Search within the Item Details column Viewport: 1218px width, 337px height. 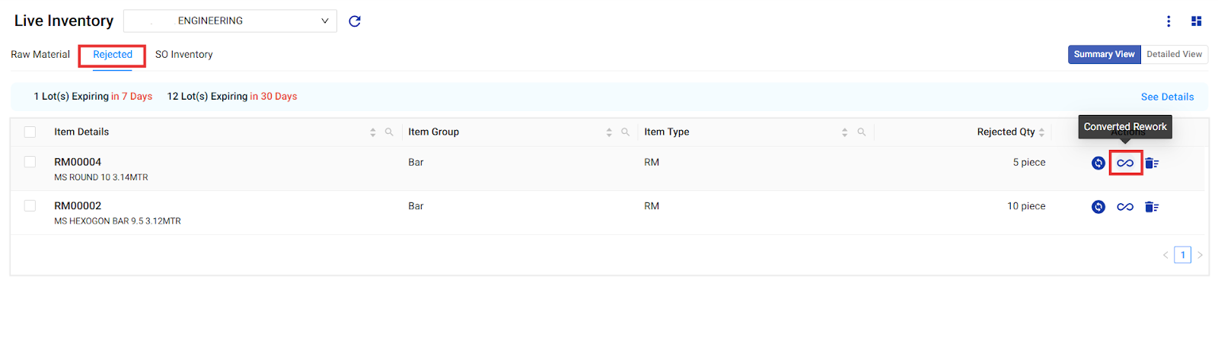[389, 132]
